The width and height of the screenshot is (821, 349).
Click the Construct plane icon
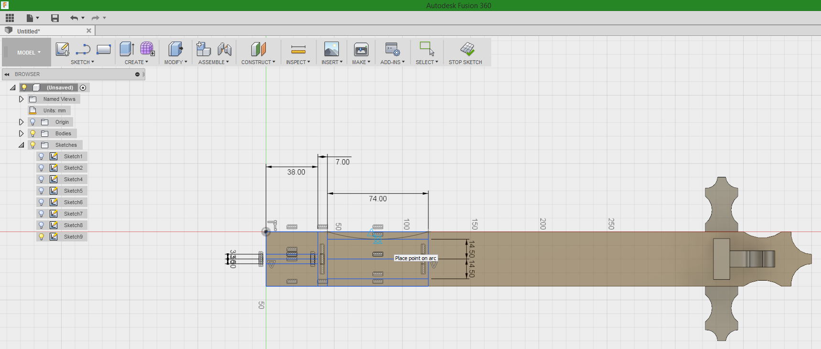[258, 49]
